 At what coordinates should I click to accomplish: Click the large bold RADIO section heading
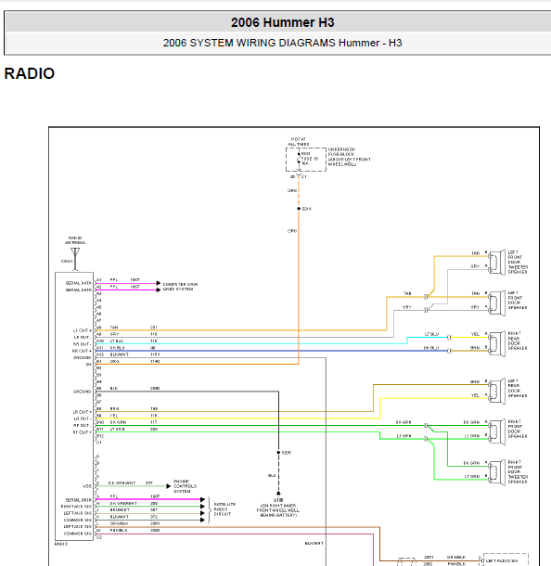click(30, 73)
